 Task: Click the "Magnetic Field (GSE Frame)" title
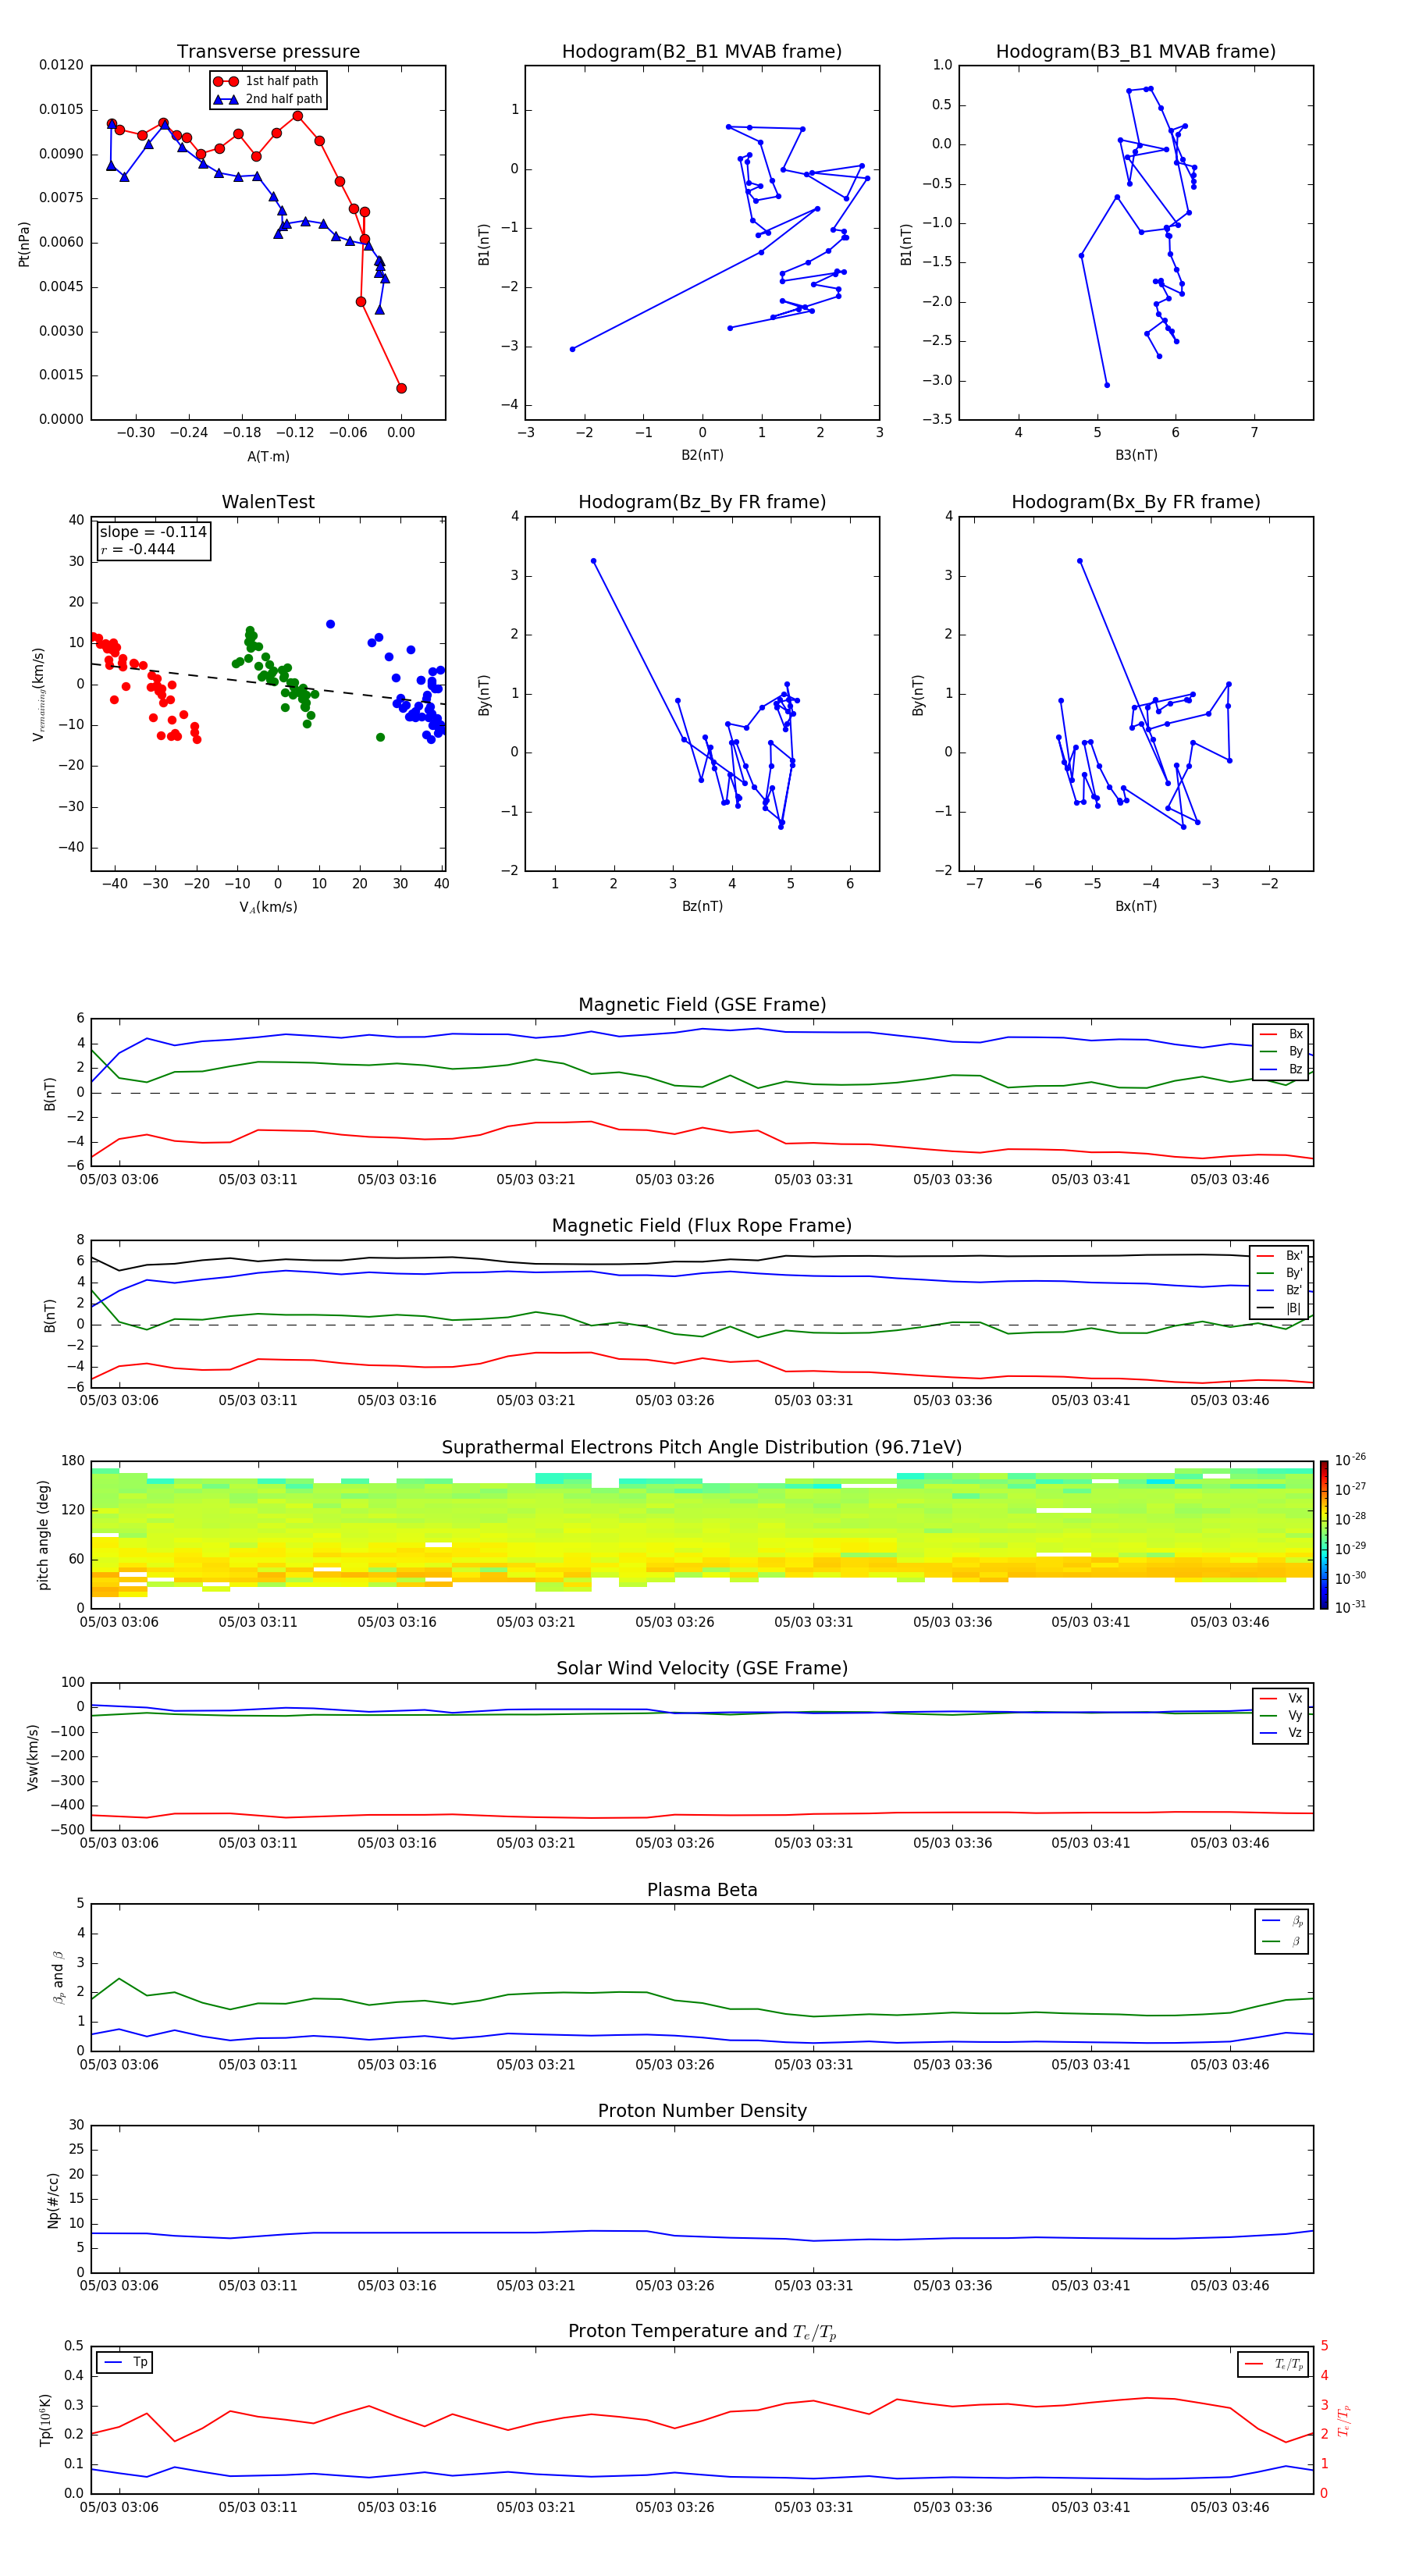tap(702, 1005)
